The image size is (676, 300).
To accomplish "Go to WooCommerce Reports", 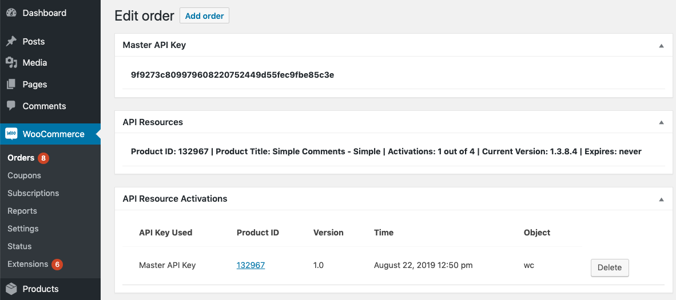I will tap(22, 211).
